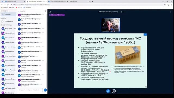This screenshot has width=174, height=98.
Task: Click chat sender name Лазунов Максим Дмитриевич
Action: tap(30, 19)
